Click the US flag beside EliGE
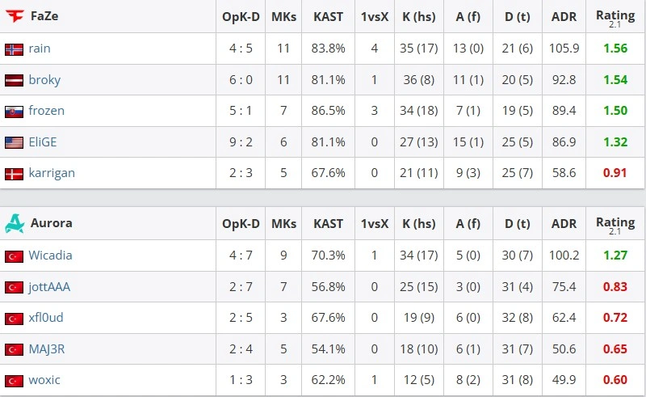The width and height of the screenshot is (646, 397). click(14, 143)
